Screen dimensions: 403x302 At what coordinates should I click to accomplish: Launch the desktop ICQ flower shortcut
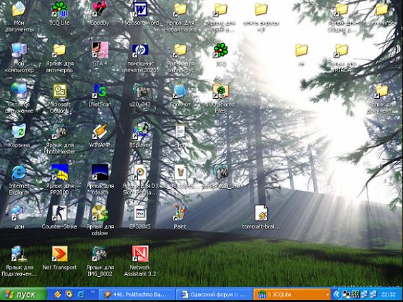221,50
